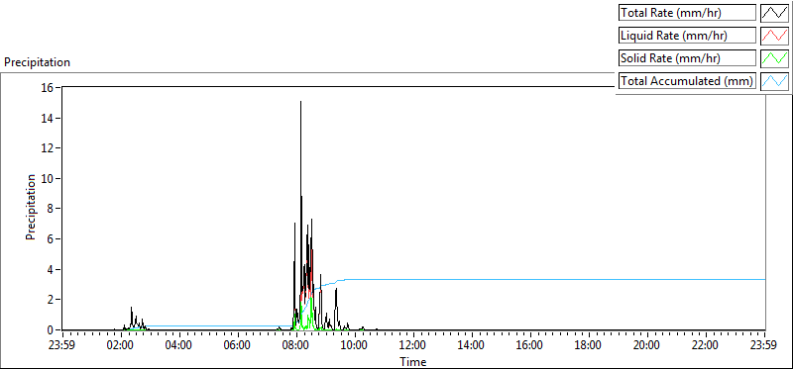Screen dimensions: 793x369
Task: Click the Precipitation chart caption above the plot
Action: [x=37, y=62]
